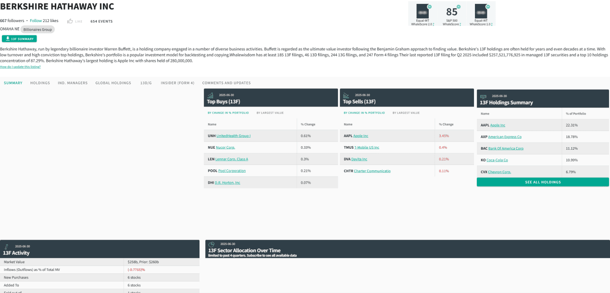Open Lennar Corp. Class A link
610x293 pixels.
231,159
